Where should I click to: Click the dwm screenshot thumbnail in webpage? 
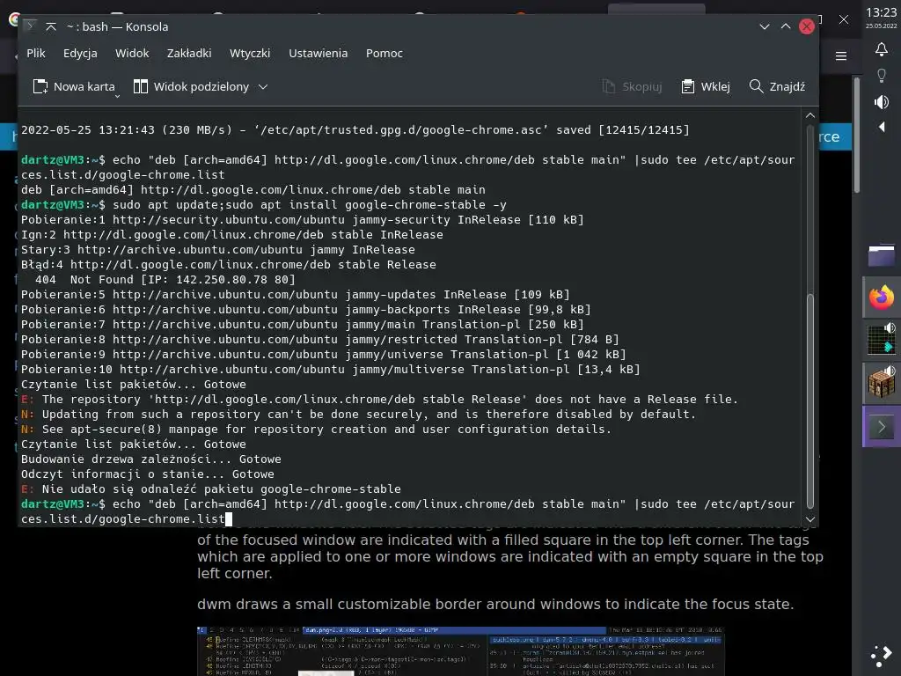(x=460, y=651)
